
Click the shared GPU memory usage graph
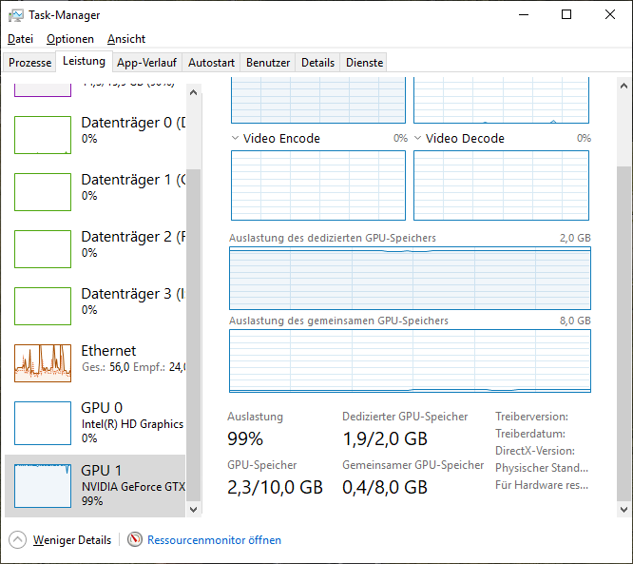[410, 360]
